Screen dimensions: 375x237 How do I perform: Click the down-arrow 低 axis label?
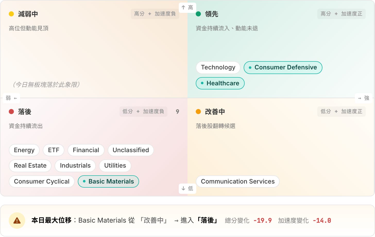point(187,188)
